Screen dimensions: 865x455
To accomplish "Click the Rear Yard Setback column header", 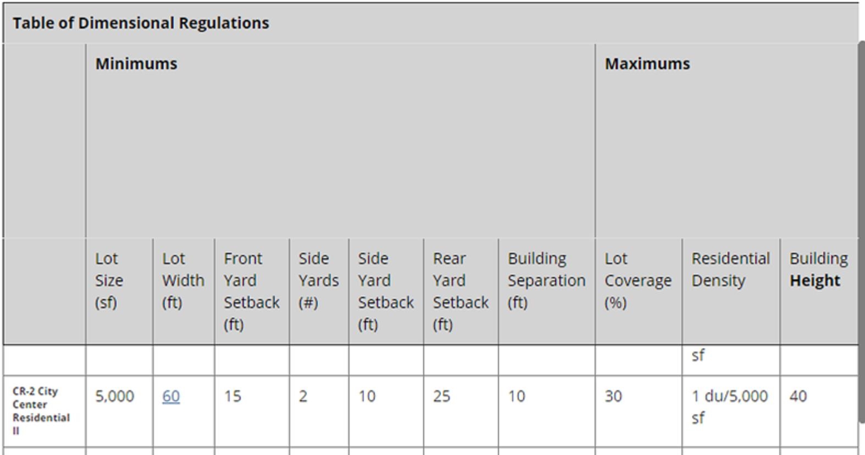I will [x=460, y=291].
